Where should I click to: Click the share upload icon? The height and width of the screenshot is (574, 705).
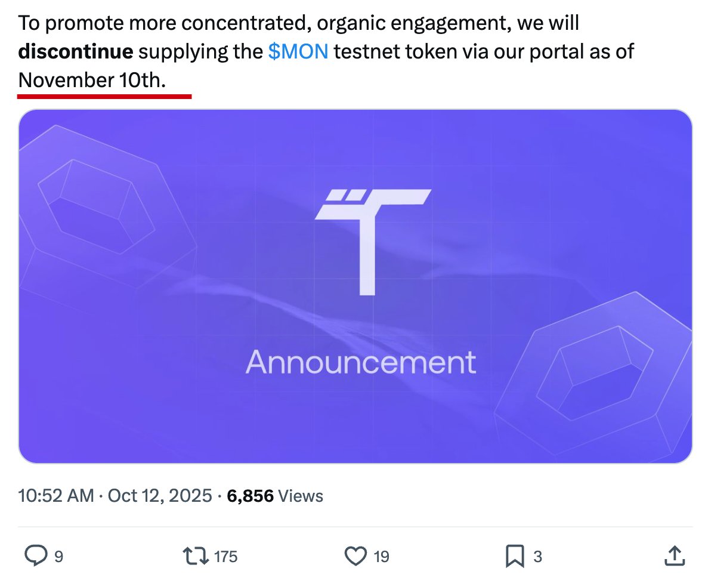pos(674,556)
